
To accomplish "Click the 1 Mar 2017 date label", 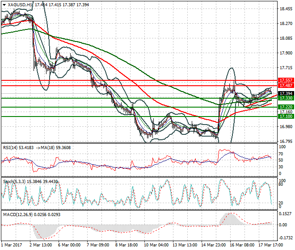I will tap(12, 245).
